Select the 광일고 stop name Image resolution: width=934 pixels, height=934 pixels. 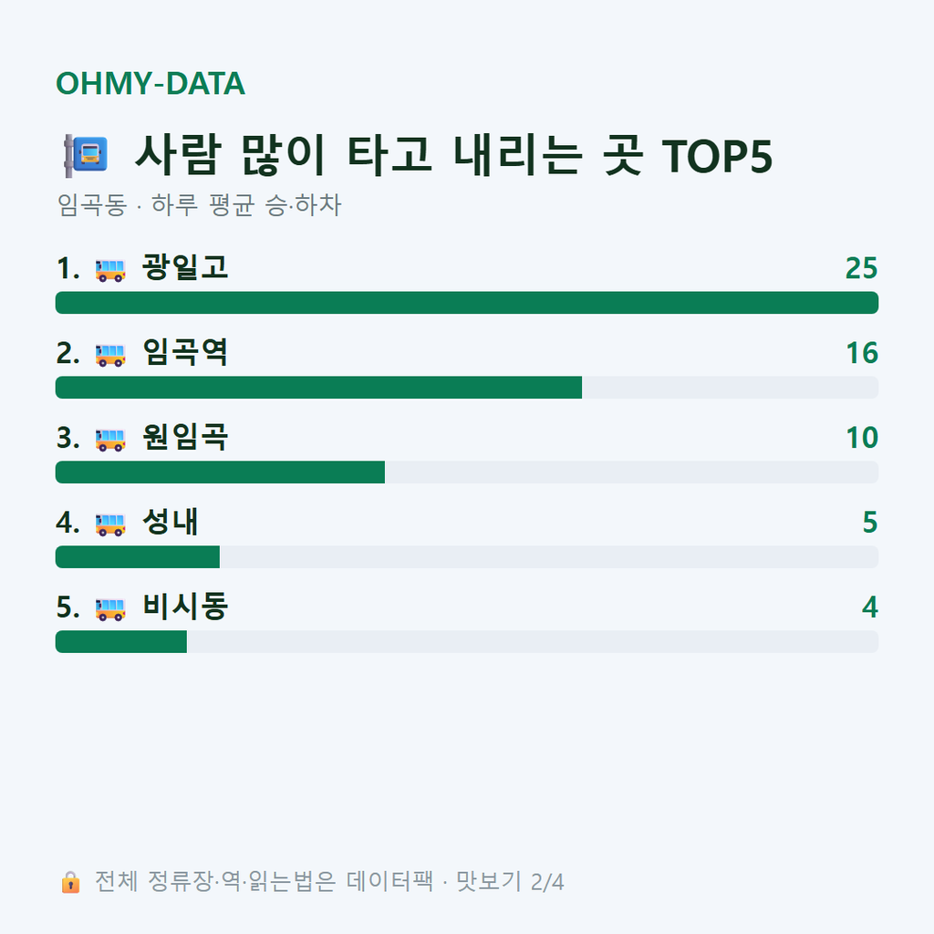pyautogui.click(x=184, y=267)
